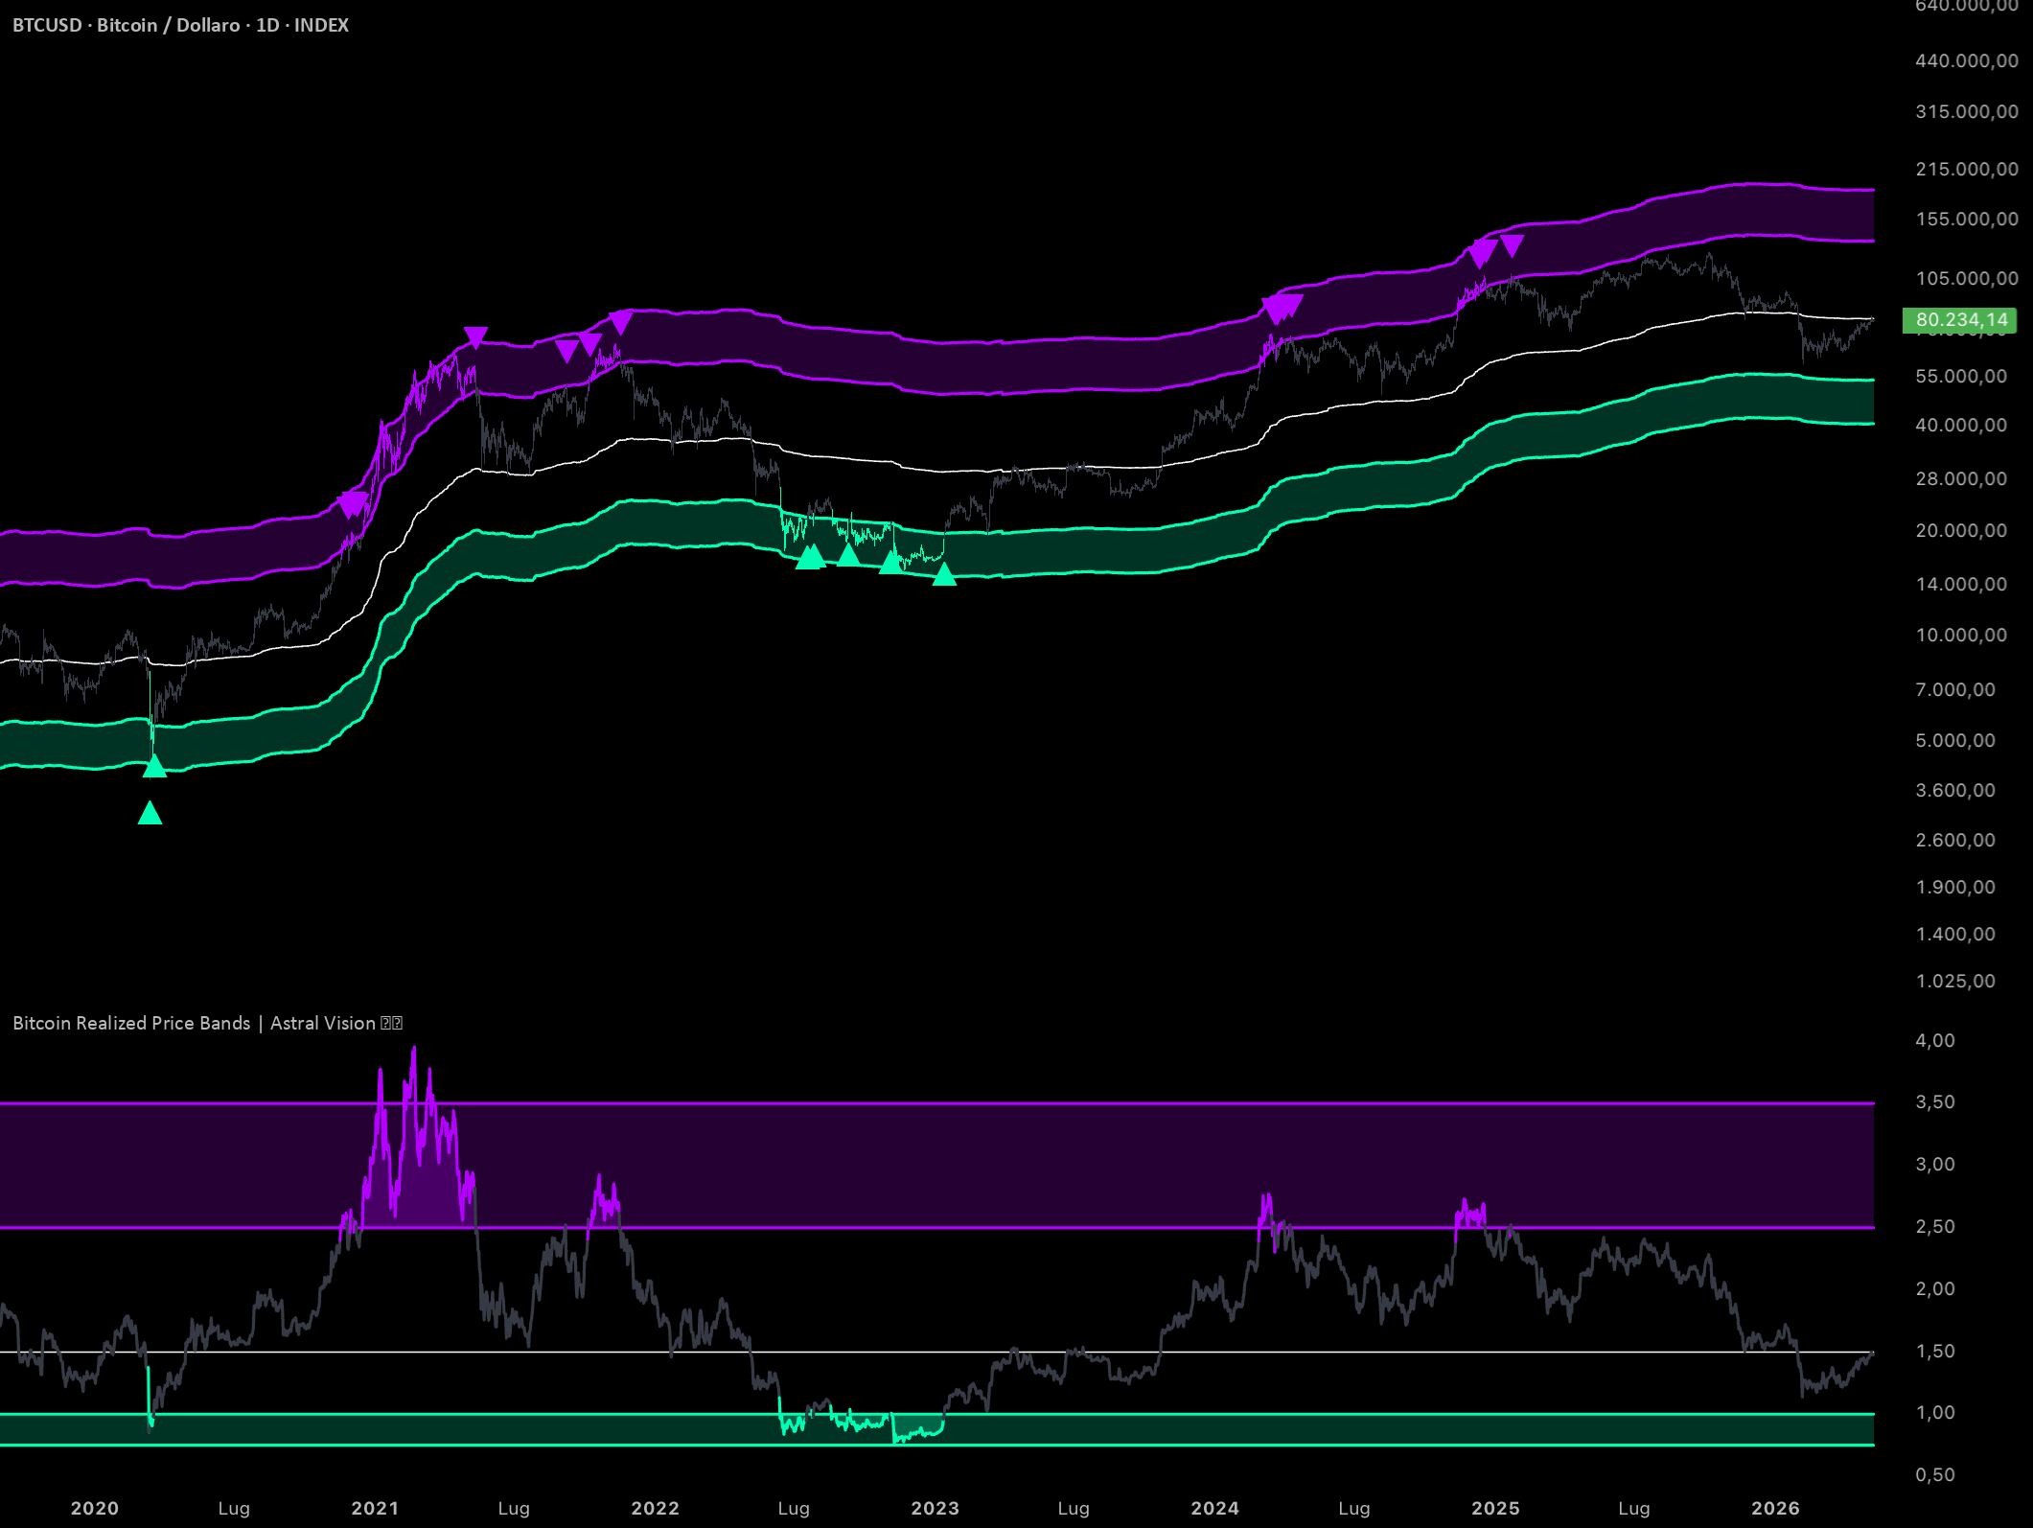Select the 2025 year label on time axis
This screenshot has width=2033, height=1528.
(x=1495, y=1508)
